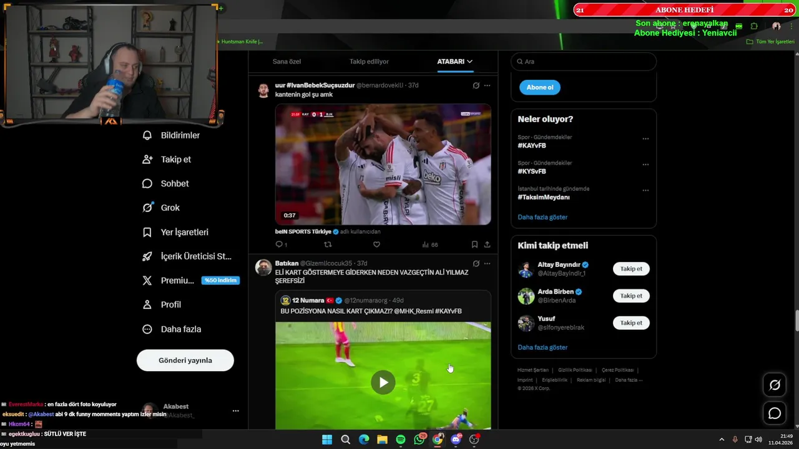Open options for #KYSvFB trend

click(x=645, y=165)
